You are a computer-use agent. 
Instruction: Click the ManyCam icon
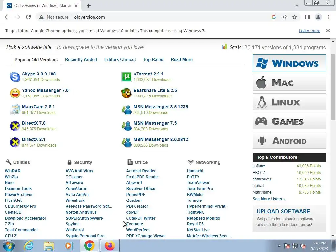pyautogui.click(x=15, y=110)
